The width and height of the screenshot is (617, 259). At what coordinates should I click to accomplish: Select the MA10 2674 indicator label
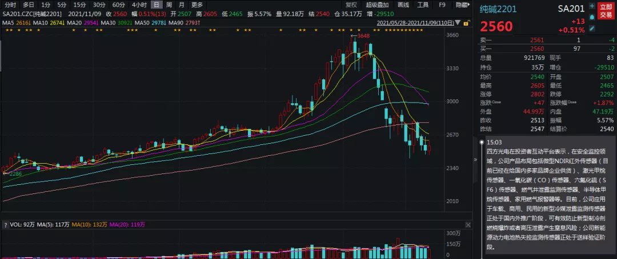pyautogui.click(x=49, y=23)
